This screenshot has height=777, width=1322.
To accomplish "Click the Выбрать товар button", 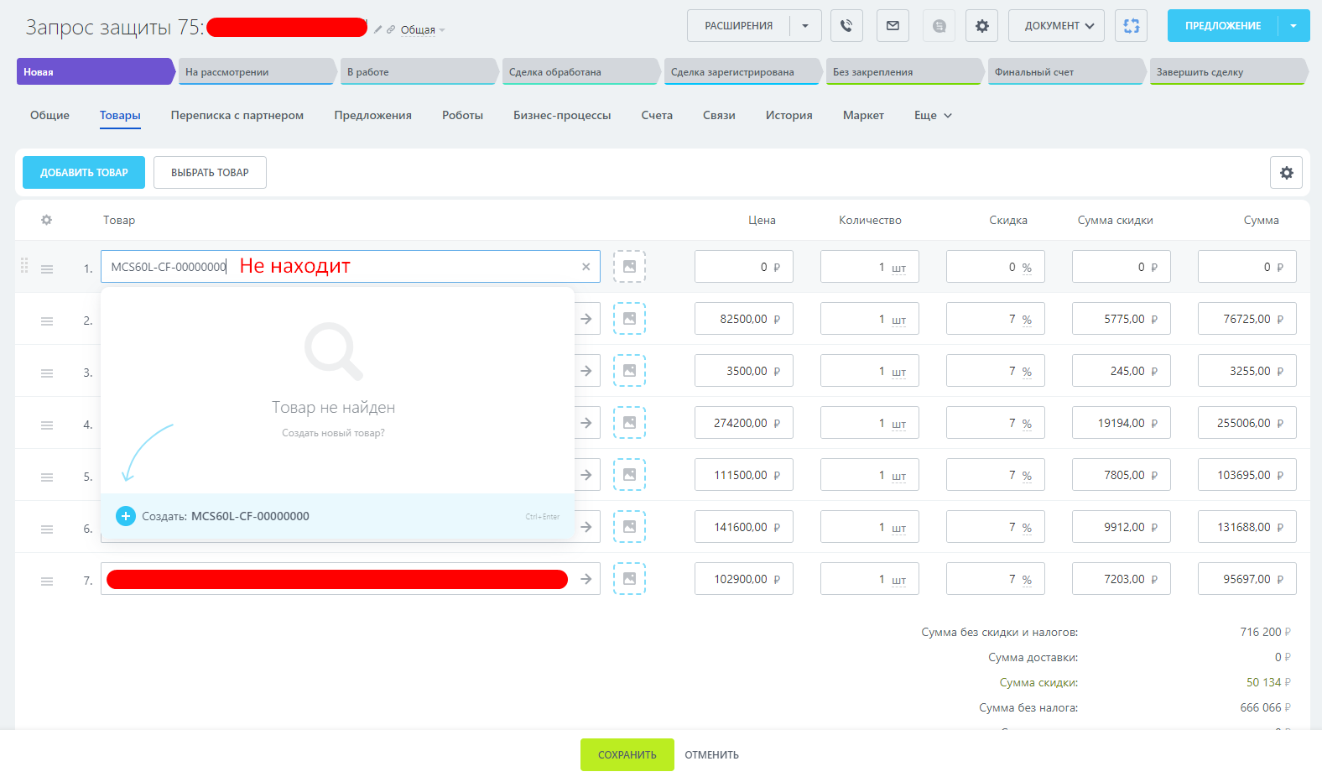I will point(210,173).
